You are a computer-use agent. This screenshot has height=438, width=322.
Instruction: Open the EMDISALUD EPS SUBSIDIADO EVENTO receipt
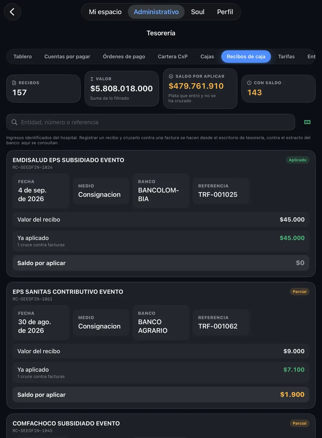click(x=161, y=214)
